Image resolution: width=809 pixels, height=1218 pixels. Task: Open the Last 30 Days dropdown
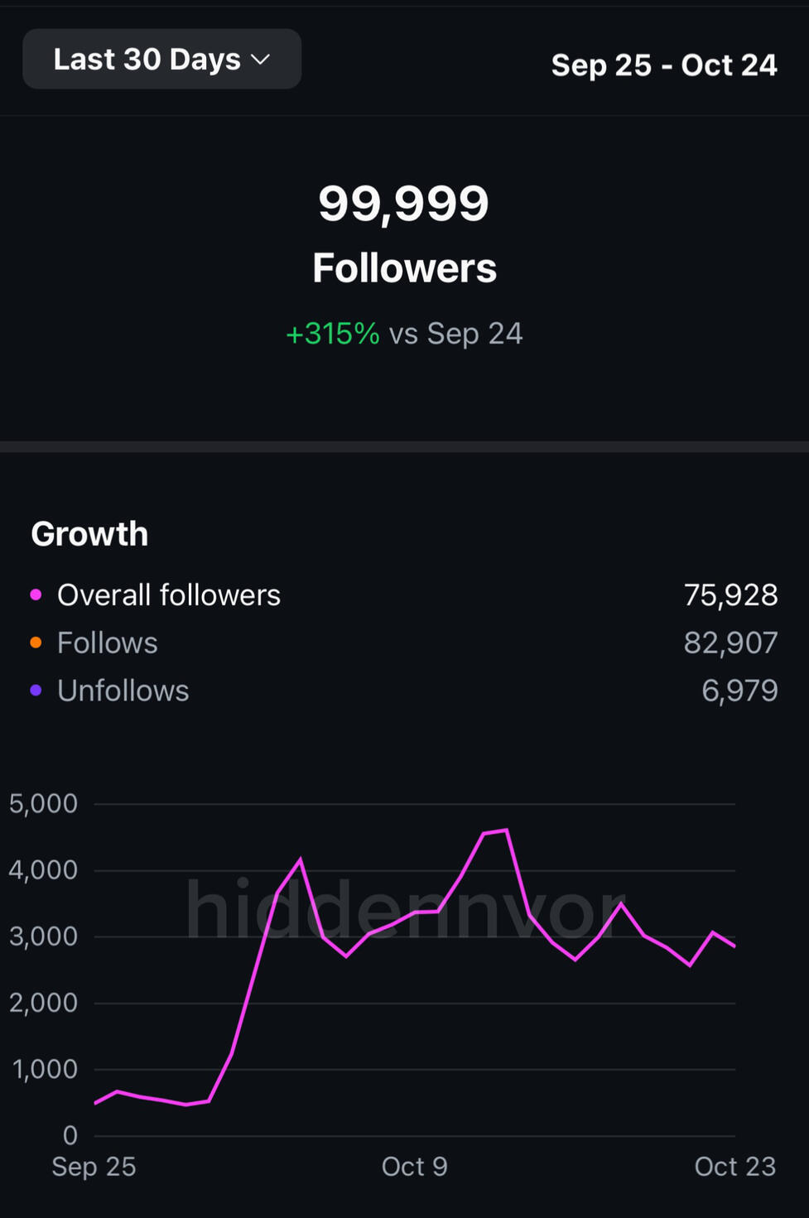[161, 60]
